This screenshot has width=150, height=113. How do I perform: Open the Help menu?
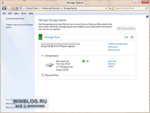31,13
